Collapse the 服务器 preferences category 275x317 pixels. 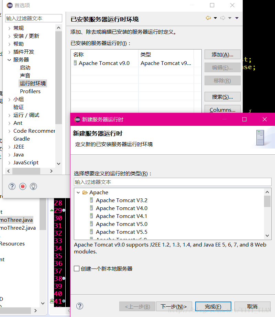coord(9,59)
